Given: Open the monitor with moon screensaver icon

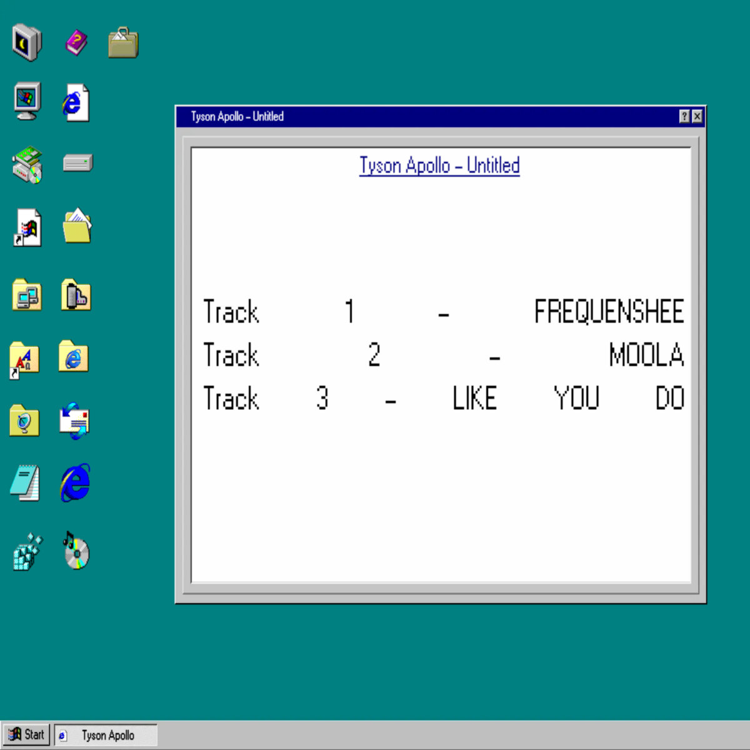Looking at the screenshot, I should 26,42.
